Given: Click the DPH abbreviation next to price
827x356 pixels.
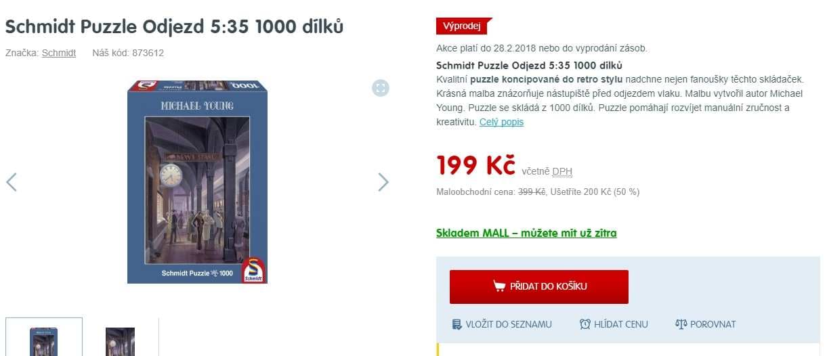Looking at the screenshot, I should coord(562,172).
